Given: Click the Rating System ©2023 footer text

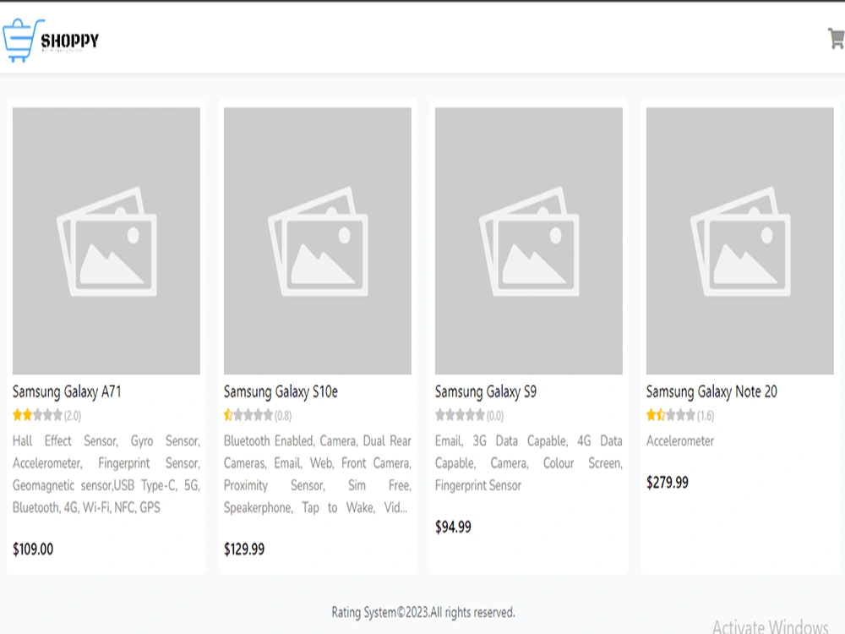Looking at the screenshot, I should [423, 612].
